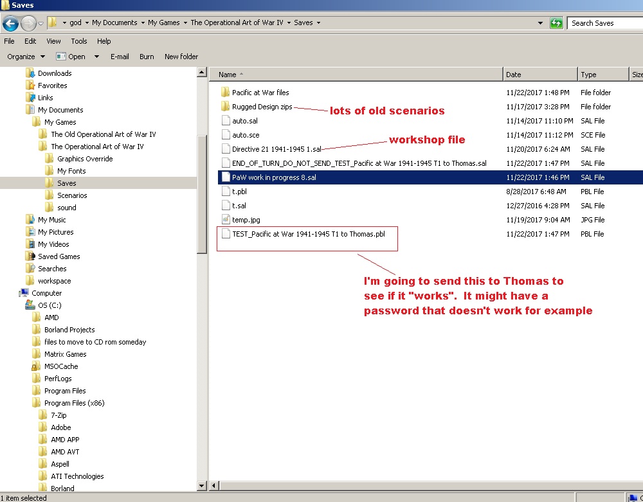The width and height of the screenshot is (643, 502).
Task: Select the Favorites star folder icon
Action: [x=30, y=85]
